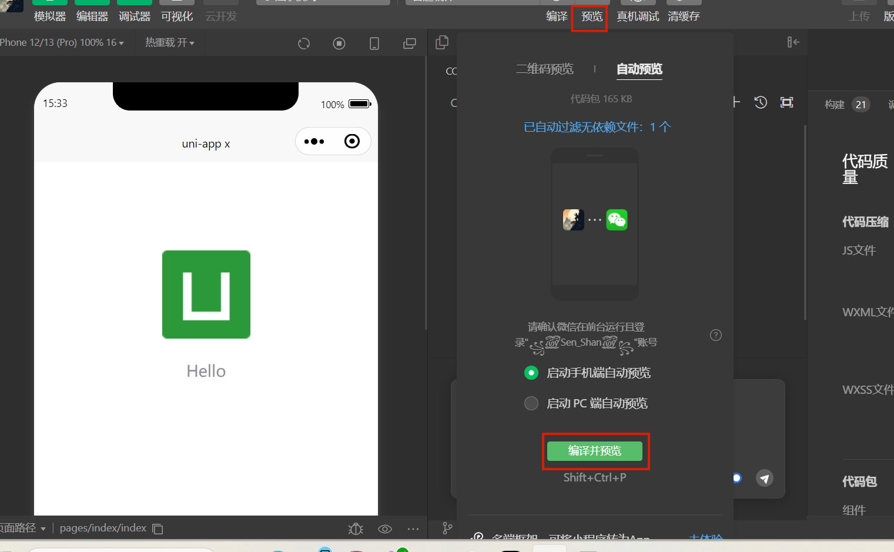
Task: Click the help question mark icon
Action: [716, 335]
